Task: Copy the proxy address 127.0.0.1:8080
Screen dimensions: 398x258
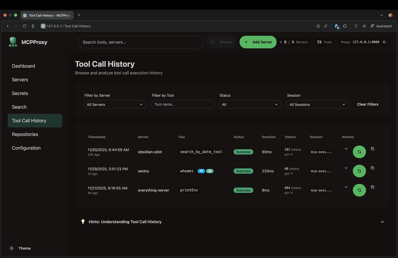Action: coord(384,42)
